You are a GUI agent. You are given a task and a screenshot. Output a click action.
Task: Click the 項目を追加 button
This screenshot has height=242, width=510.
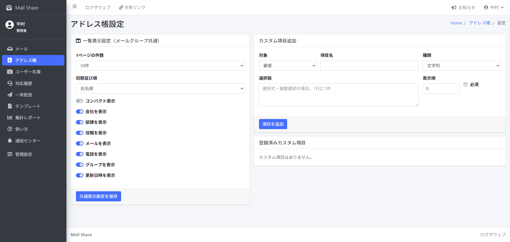[273, 124]
